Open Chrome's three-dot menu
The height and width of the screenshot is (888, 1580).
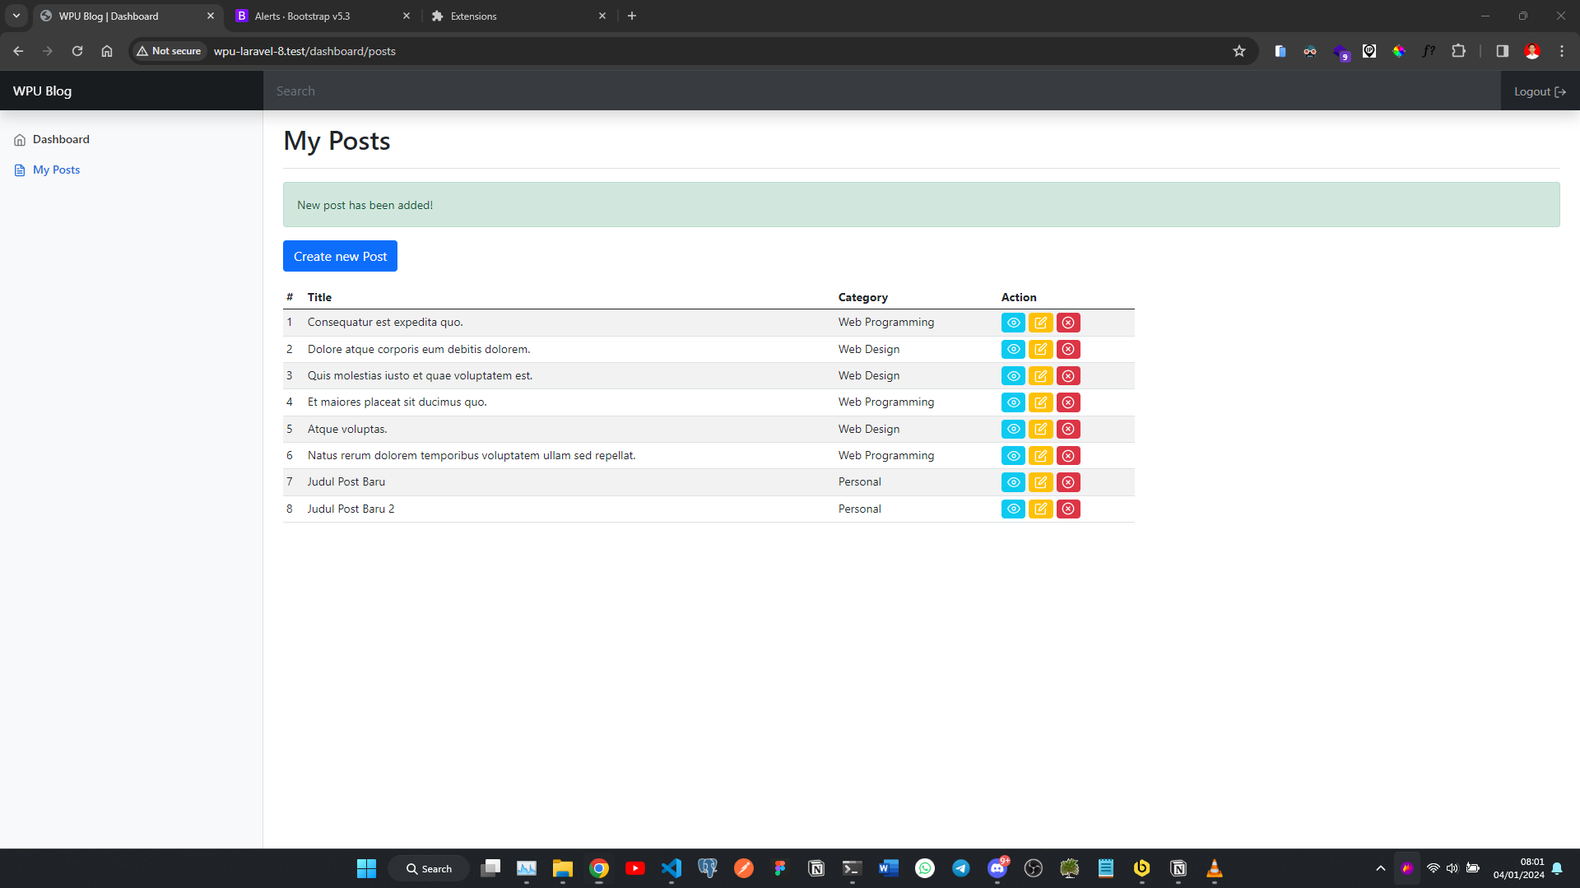[1561, 51]
